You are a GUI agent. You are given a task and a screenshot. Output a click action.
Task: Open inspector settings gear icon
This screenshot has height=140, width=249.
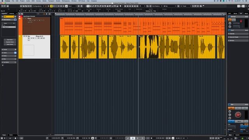(3, 65)
